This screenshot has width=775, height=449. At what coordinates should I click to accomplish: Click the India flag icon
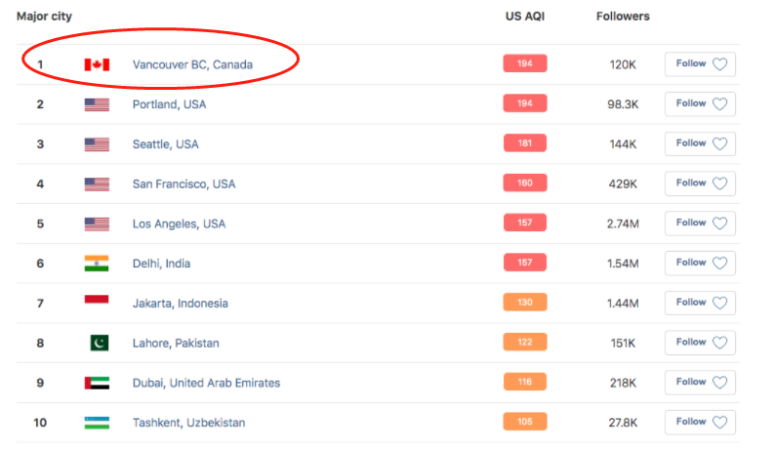[x=96, y=264]
